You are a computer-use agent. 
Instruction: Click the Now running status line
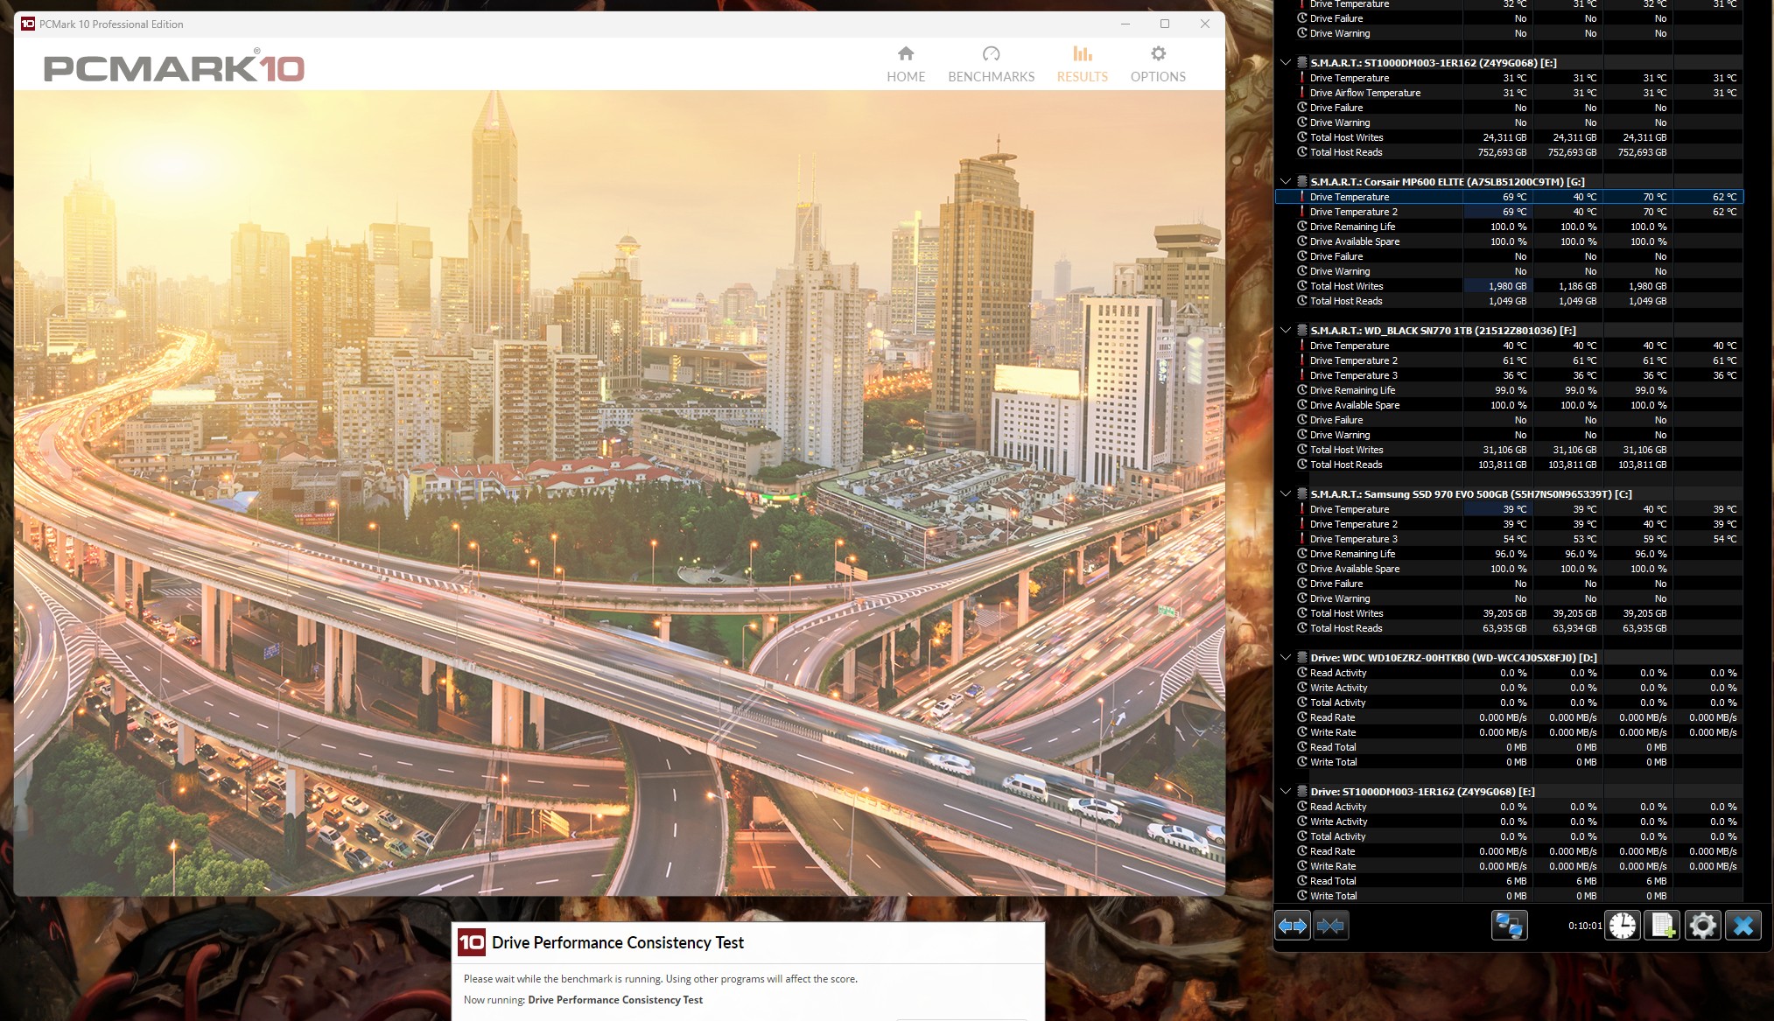pyautogui.click(x=583, y=1000)
